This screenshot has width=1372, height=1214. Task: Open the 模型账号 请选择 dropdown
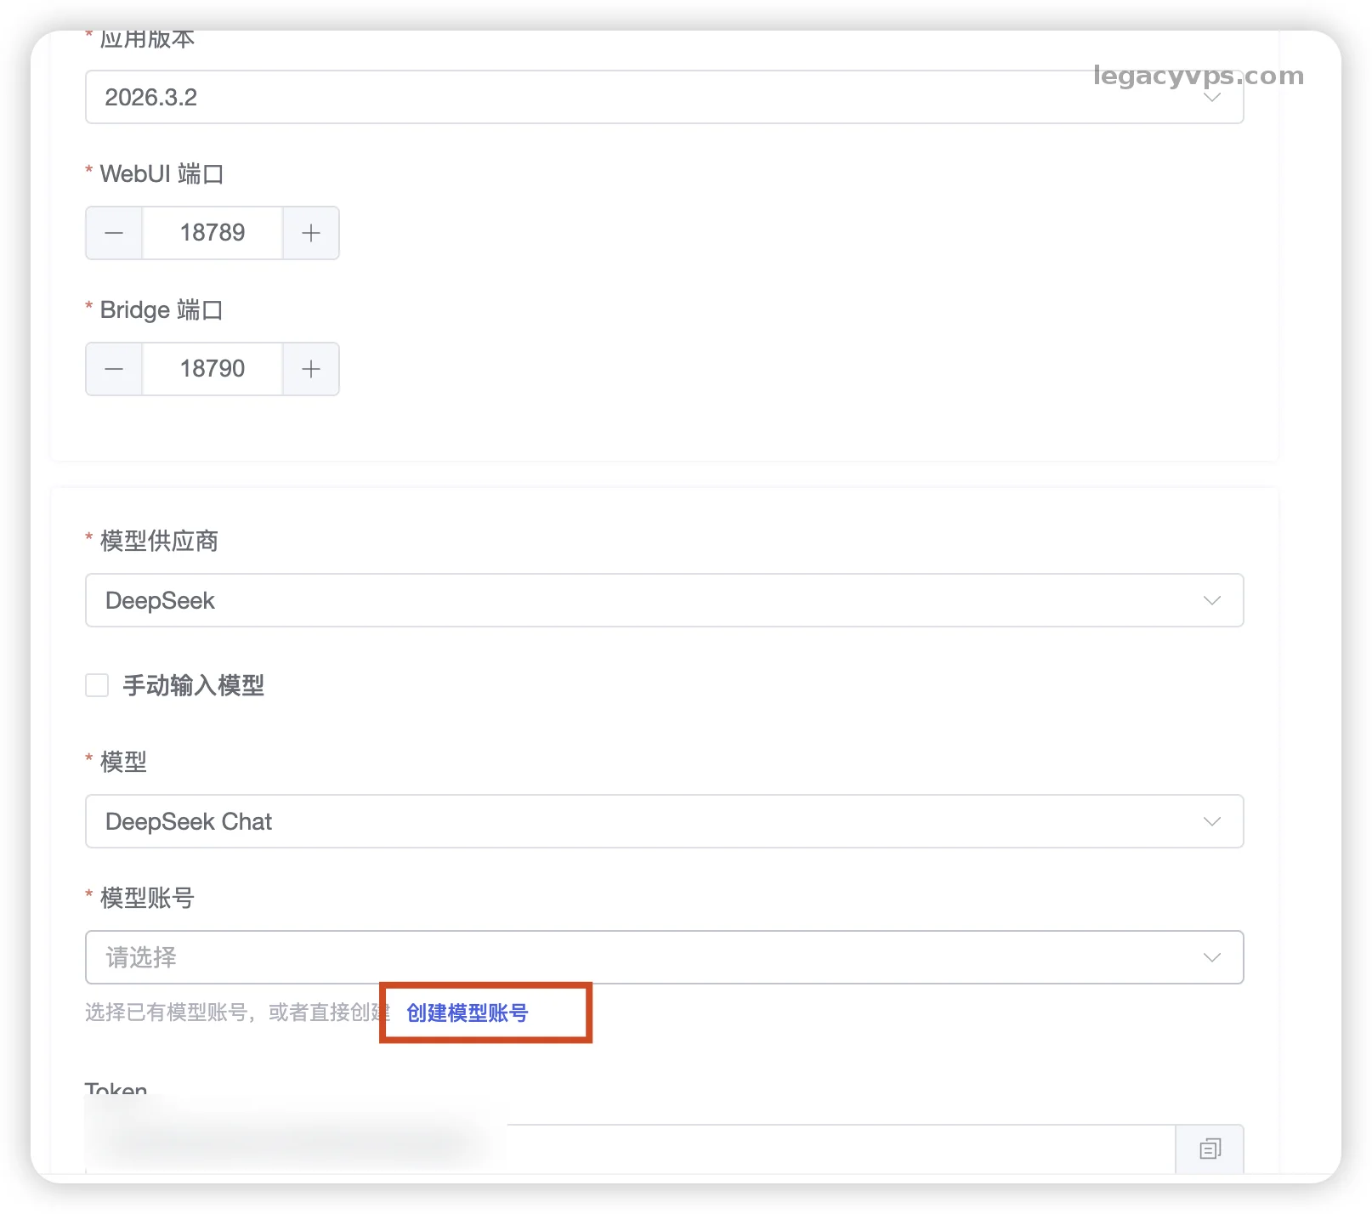[x=595, y=958]
